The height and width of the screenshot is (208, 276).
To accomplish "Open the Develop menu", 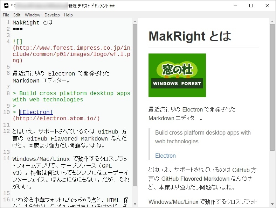I will click(x=52, y=15).
